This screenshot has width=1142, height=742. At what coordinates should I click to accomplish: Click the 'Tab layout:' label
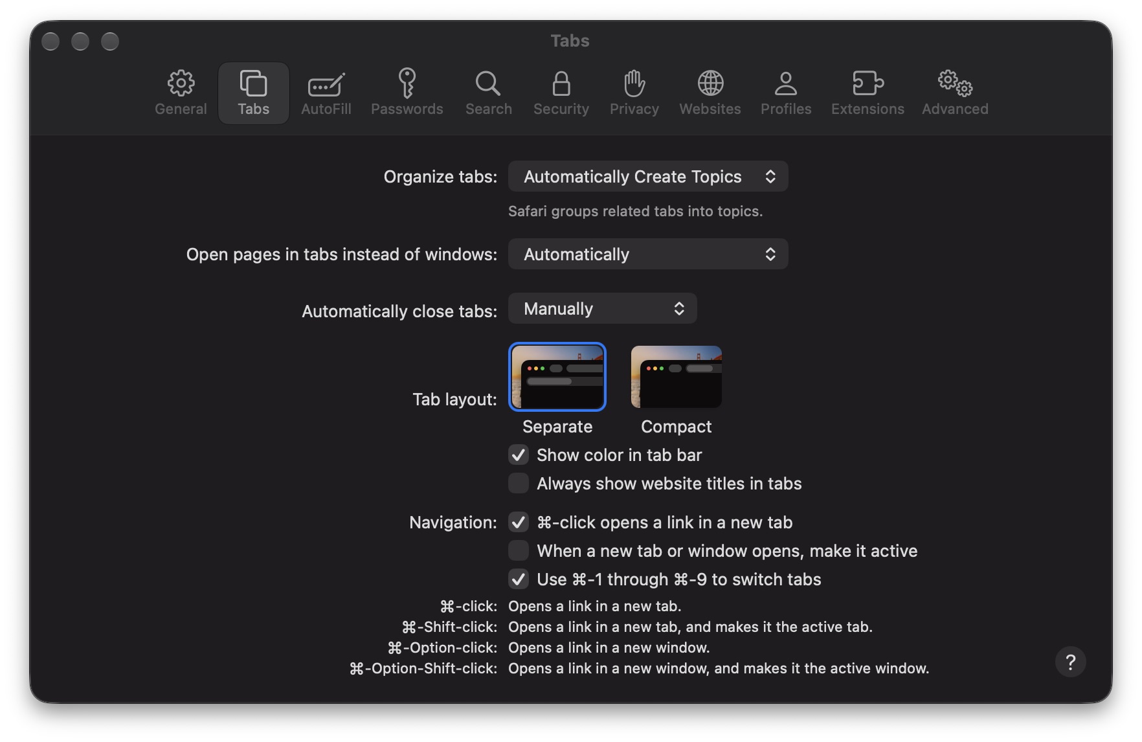click(x=454, y=399)
